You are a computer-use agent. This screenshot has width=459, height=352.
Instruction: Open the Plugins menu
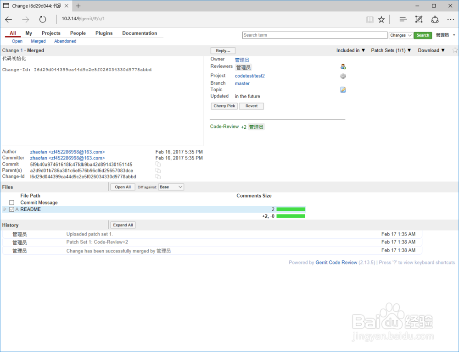coord(104,33)
